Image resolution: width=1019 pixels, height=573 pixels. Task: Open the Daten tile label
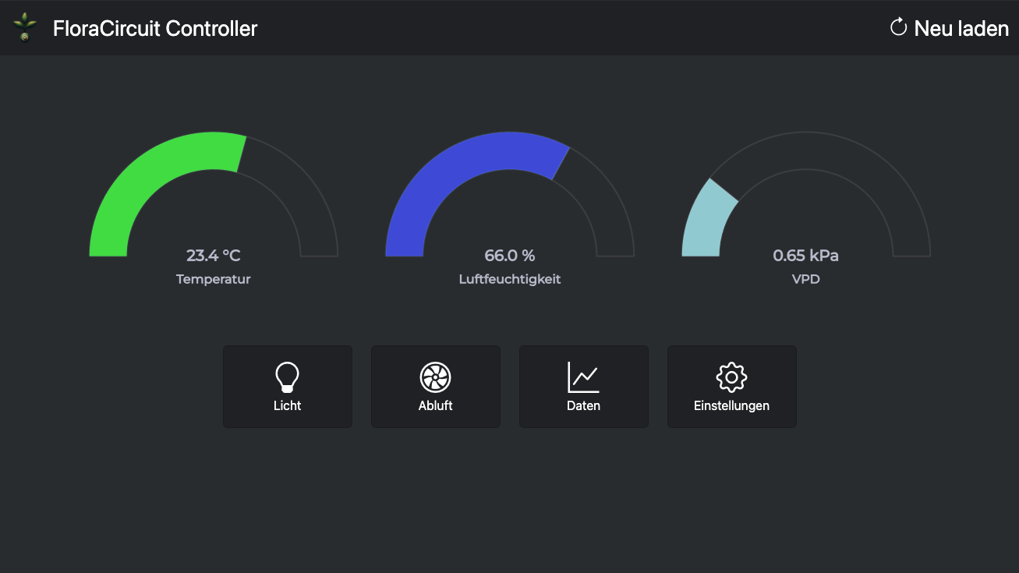pos(583,405)
